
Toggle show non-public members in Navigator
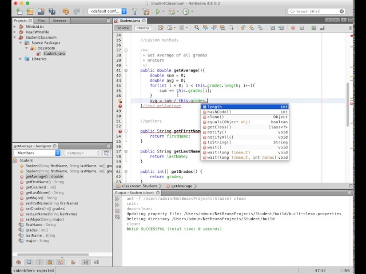(50, 262)
